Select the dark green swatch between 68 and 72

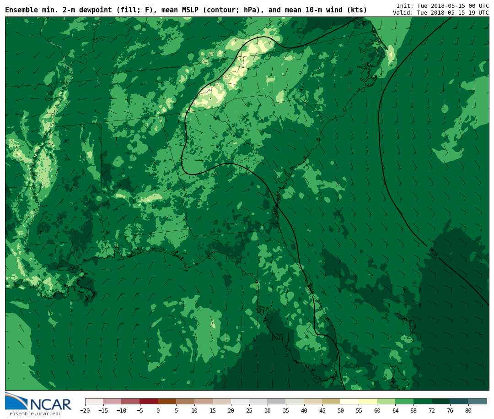(423, 401)
